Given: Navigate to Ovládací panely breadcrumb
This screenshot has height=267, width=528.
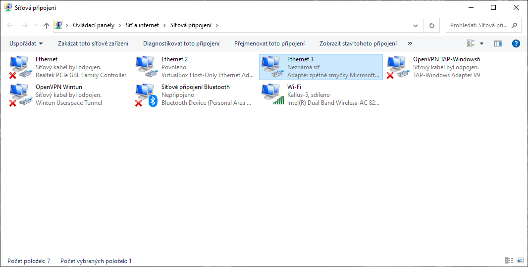Looking at the screenshot, I should coord(94,25).
